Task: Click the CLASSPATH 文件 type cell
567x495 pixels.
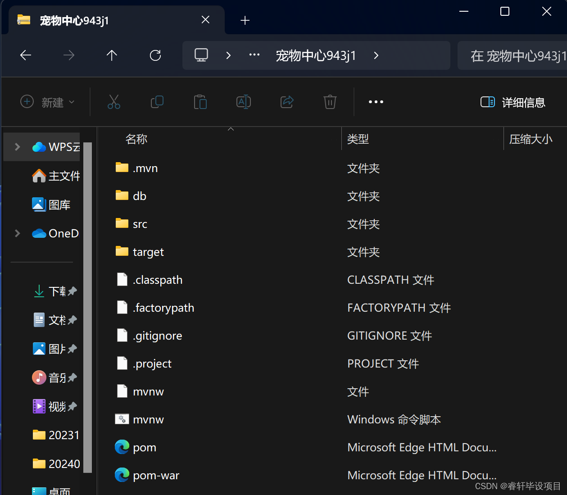Action: [390, 280]
